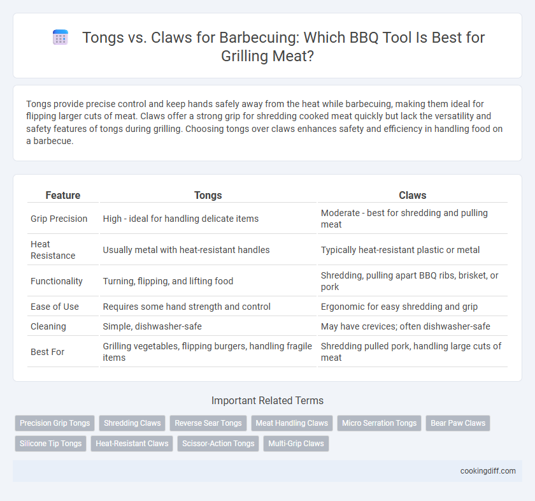Click the Heat Resistance row label

[53, 250]
